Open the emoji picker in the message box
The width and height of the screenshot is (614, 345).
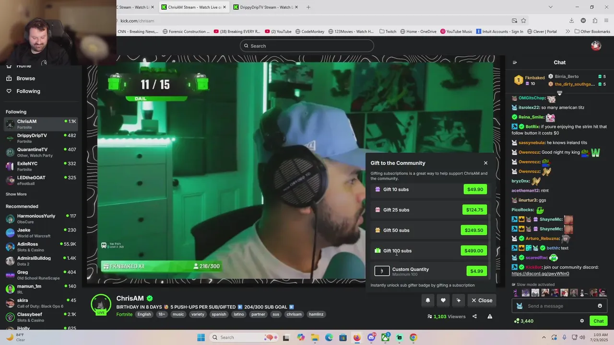[x=600, y=306]
